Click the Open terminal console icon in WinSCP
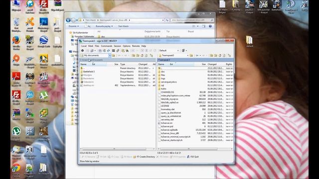Image resolution: width=319 pixels, height=179 pixels. tap(114, 51)
